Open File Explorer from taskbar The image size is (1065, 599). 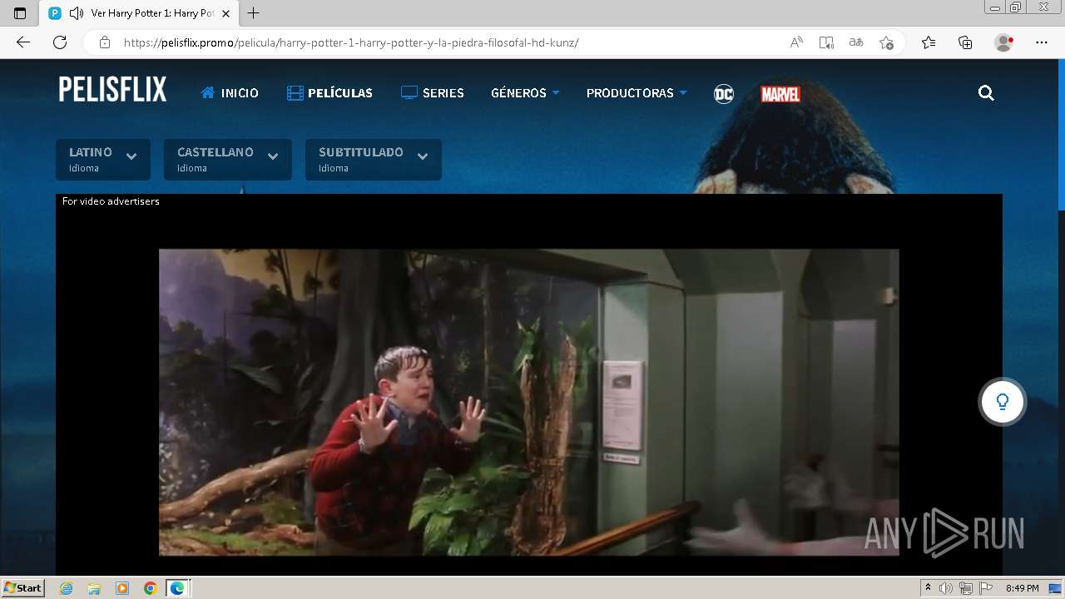click(x=94, y=588)
